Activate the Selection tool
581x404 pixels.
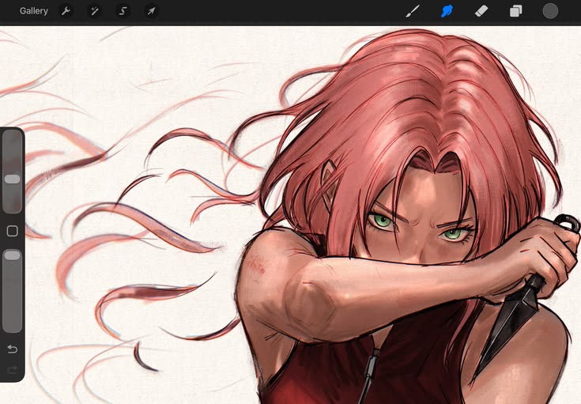(123, 11)
